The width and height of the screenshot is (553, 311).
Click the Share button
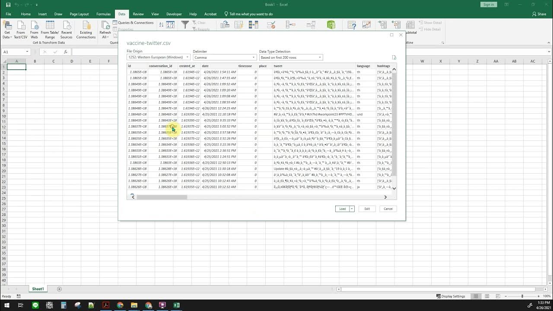(539, 14)
